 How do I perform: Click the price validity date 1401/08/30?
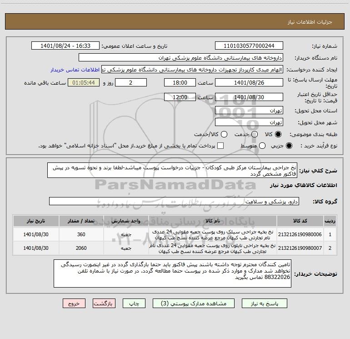[x=249, y=97]
